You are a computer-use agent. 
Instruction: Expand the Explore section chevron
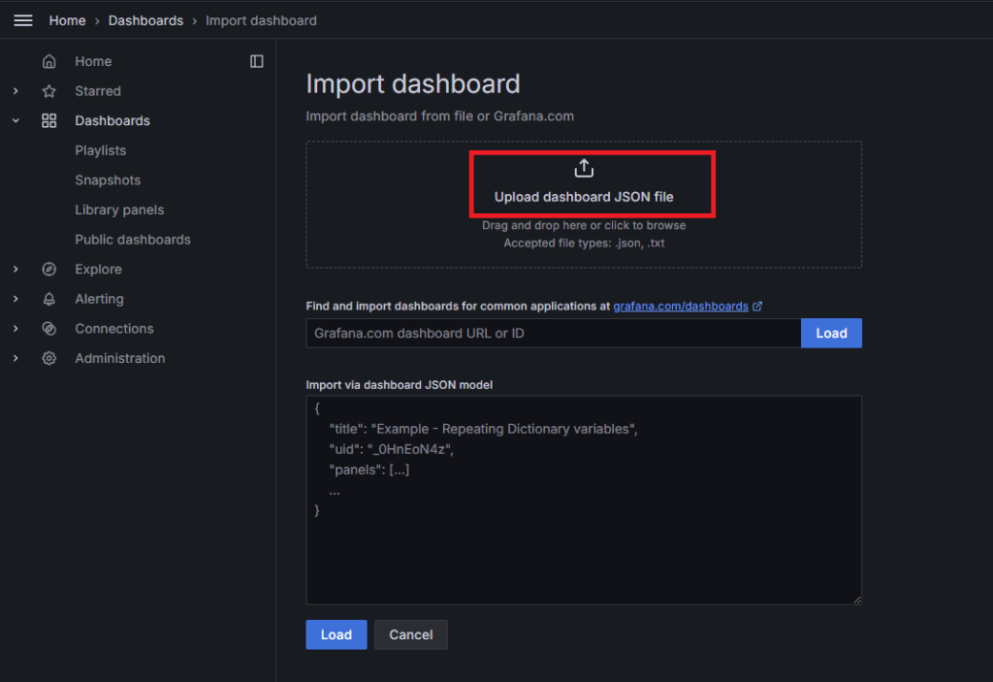coord(16,270)
